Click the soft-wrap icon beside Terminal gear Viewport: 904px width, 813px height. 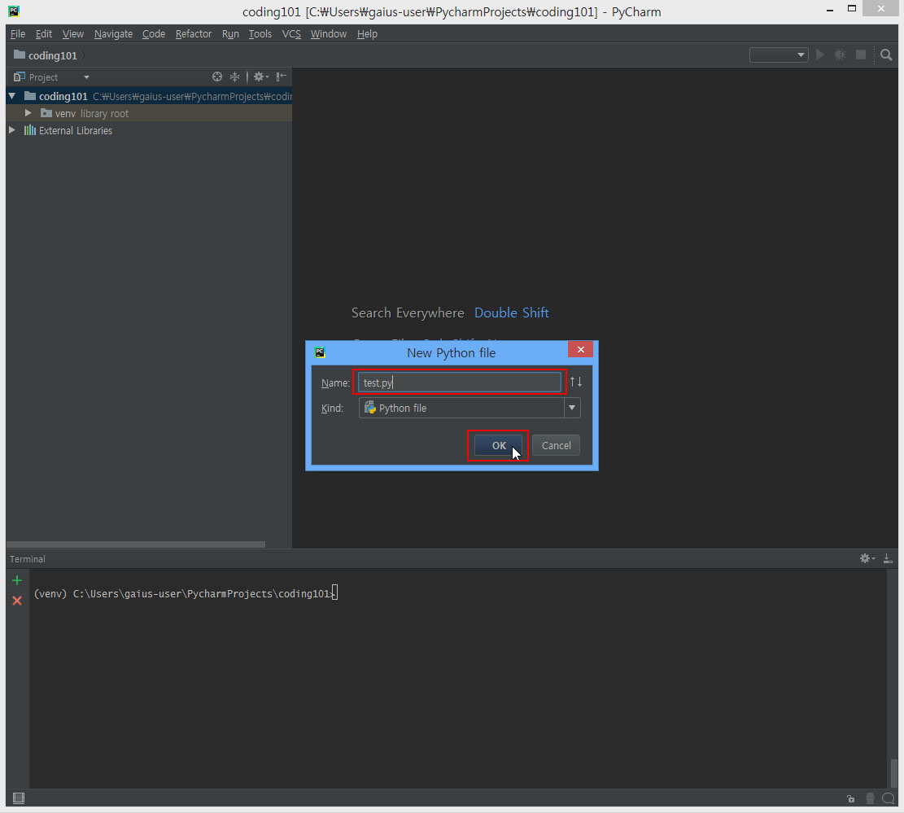click(x=888, y=558)
